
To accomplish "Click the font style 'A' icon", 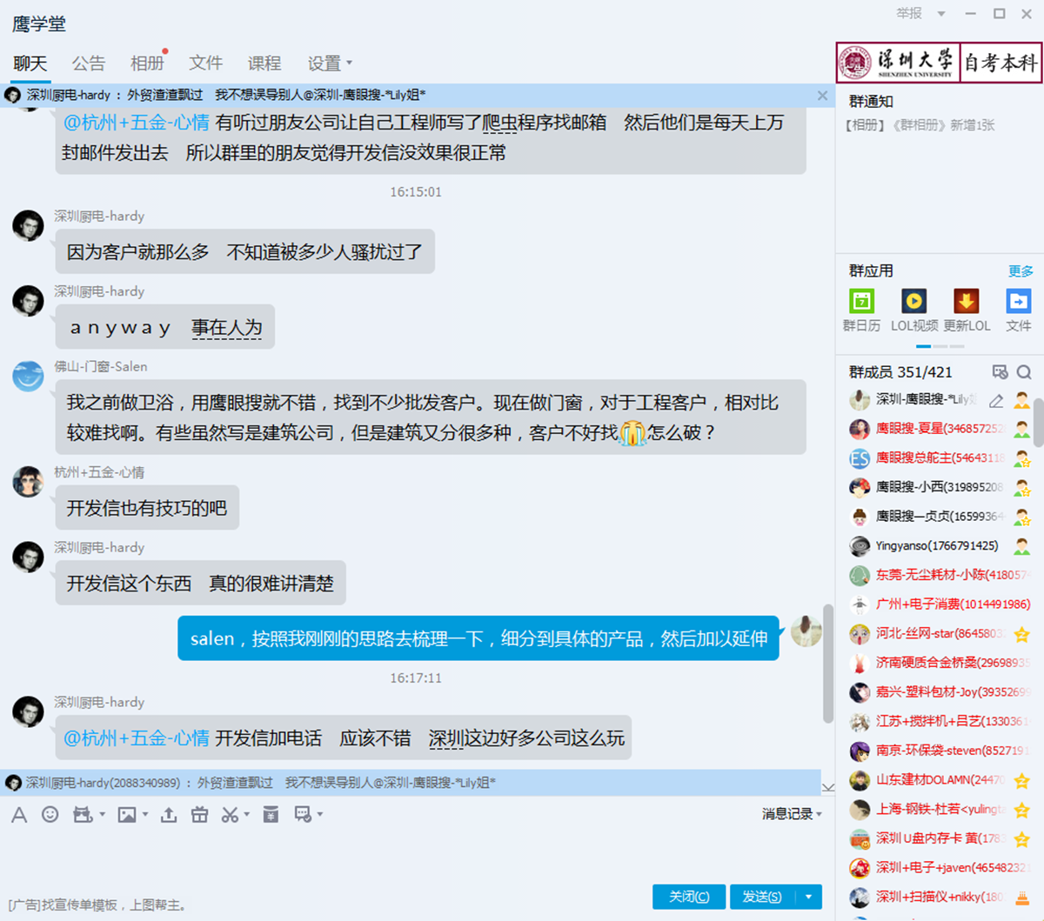I will tap(18, 815).
